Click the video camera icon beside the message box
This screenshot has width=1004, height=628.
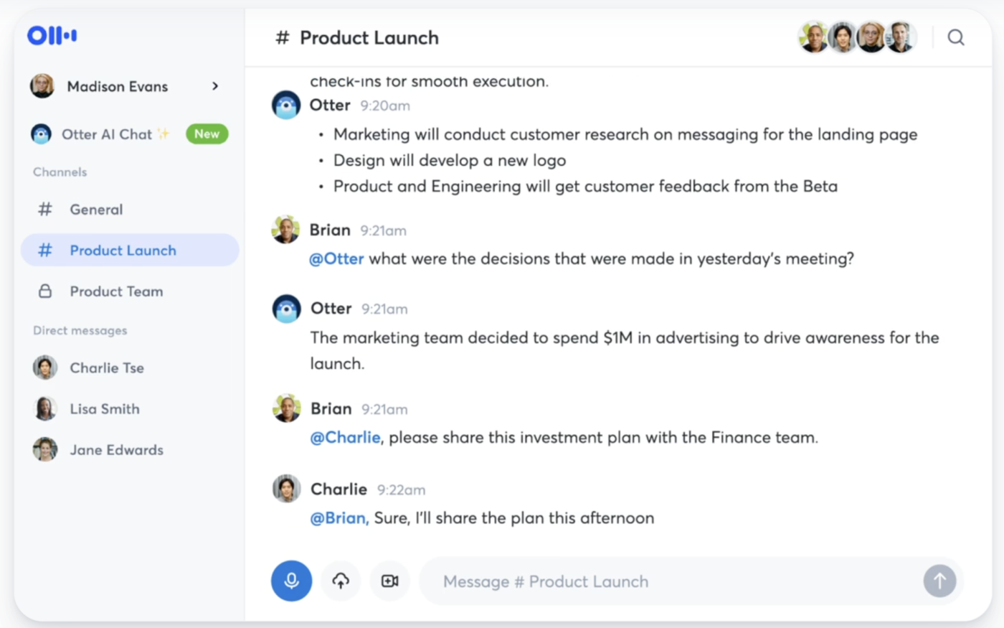point(389,581)
